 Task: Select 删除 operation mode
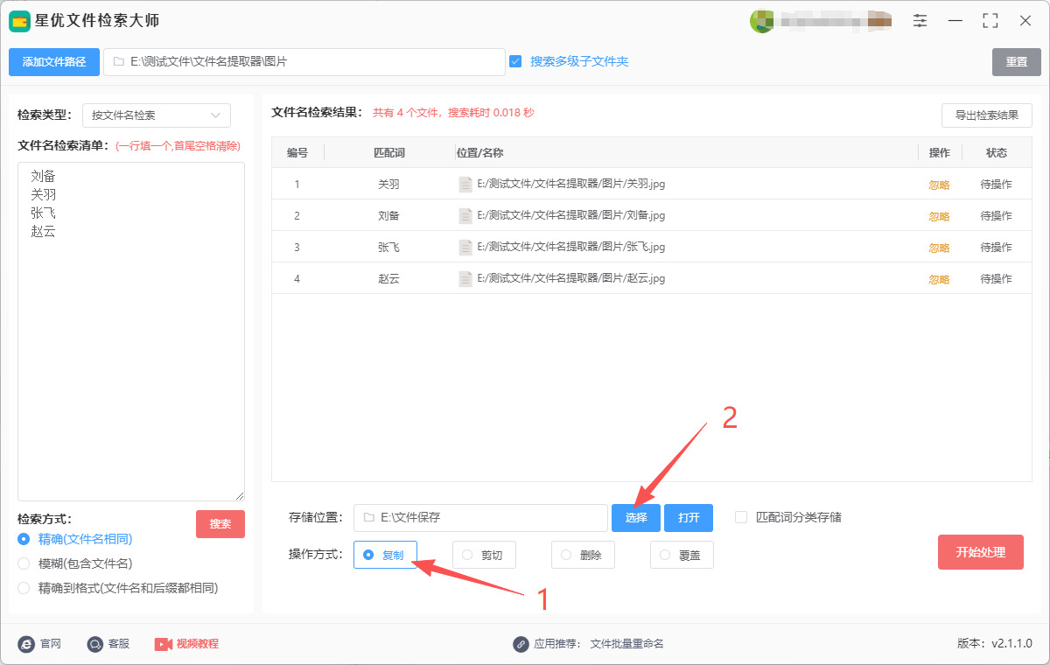click(x=583, y=555)
